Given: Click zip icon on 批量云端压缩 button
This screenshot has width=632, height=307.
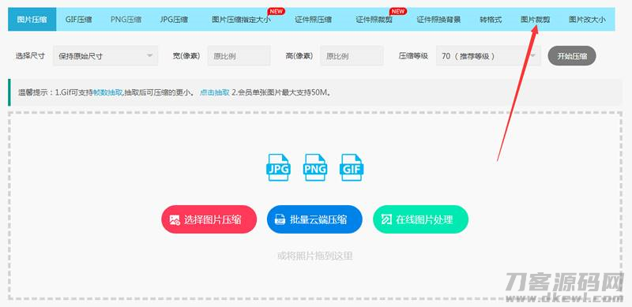Looking at the screenshot, I should (280, 219).
